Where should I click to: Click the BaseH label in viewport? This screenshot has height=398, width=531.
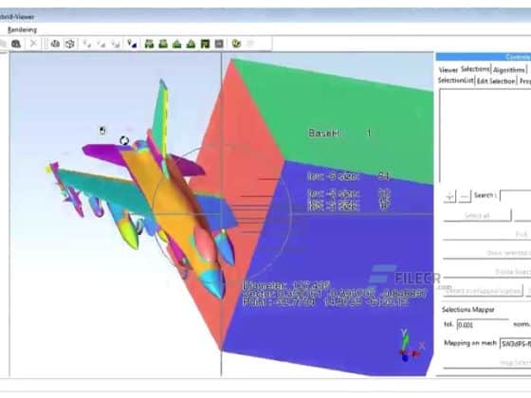(323, 133)
